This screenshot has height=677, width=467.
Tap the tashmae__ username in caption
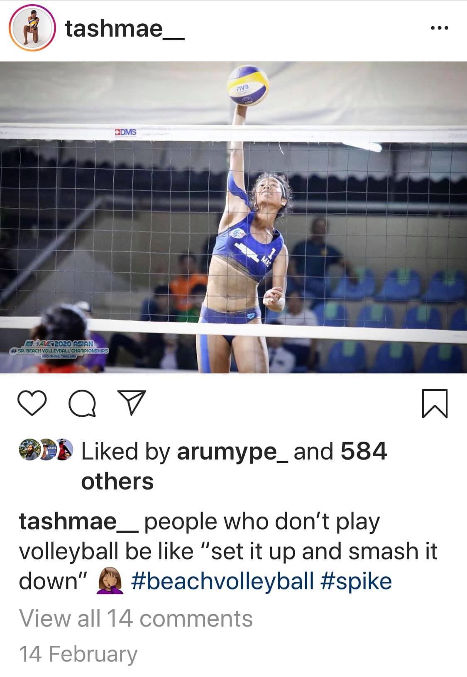point(78,521)
